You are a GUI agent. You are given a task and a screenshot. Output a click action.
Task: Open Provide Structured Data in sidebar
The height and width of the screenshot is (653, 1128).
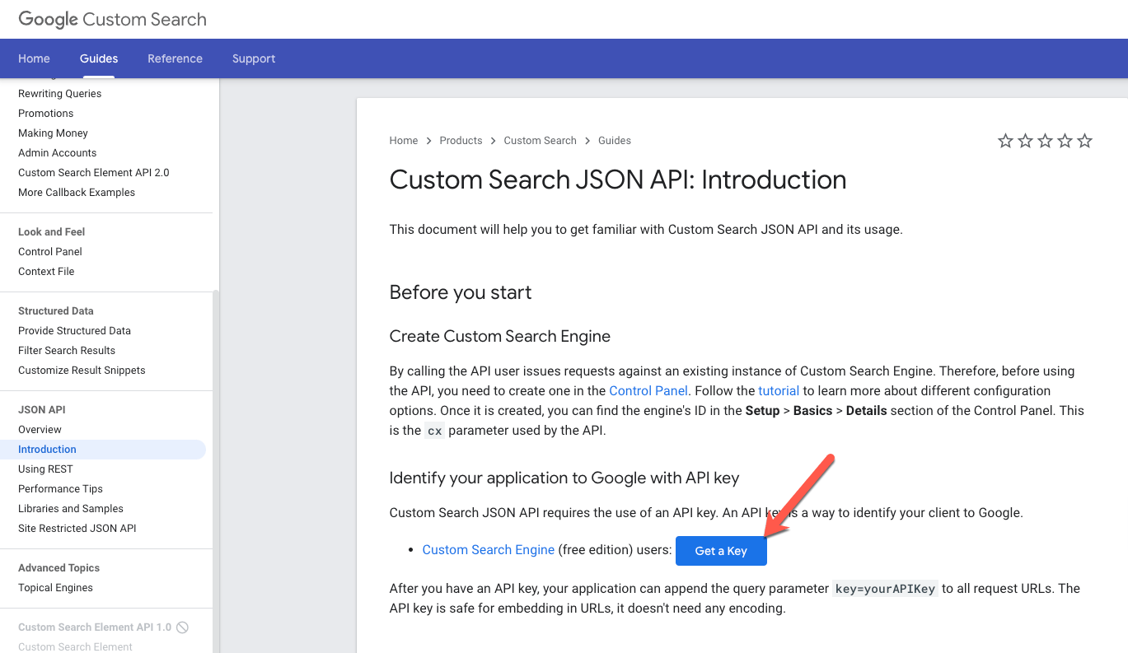tap(74, 331)
